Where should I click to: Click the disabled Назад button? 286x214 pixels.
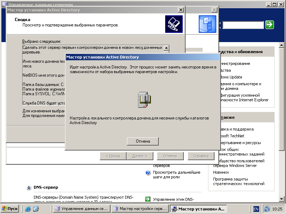[113, 156]
